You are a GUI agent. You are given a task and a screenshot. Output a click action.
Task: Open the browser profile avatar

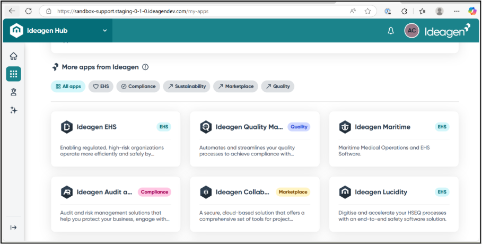pos(440,11)
